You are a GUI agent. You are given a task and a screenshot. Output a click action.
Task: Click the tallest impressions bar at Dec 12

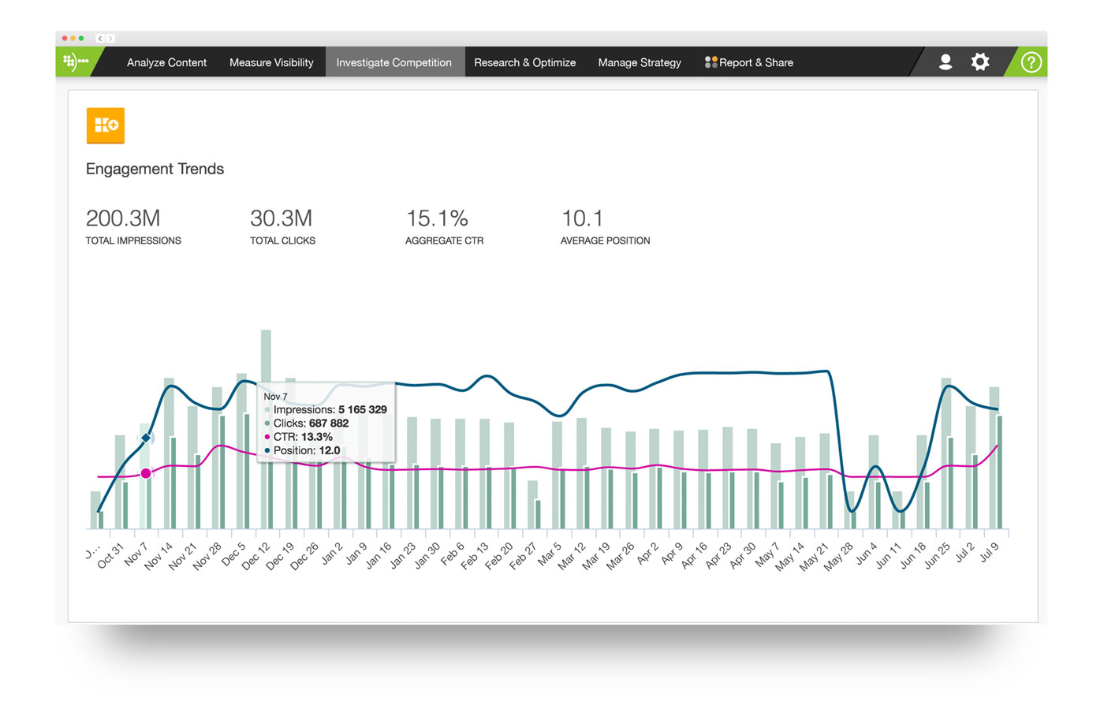pyautogui.click(x=266, y=429)
